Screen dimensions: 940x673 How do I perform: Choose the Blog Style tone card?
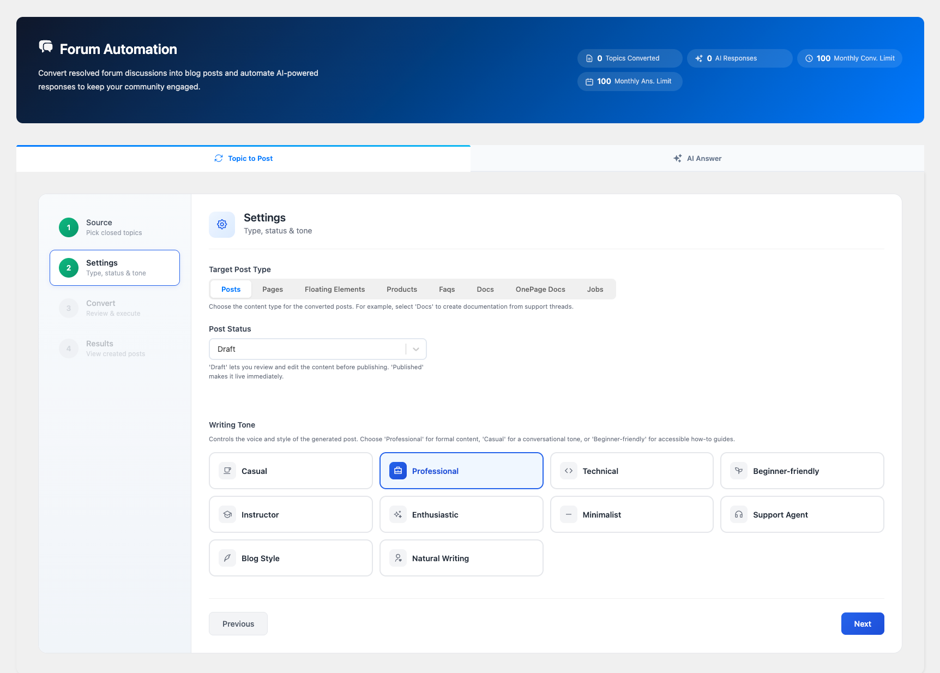(291, 558)
